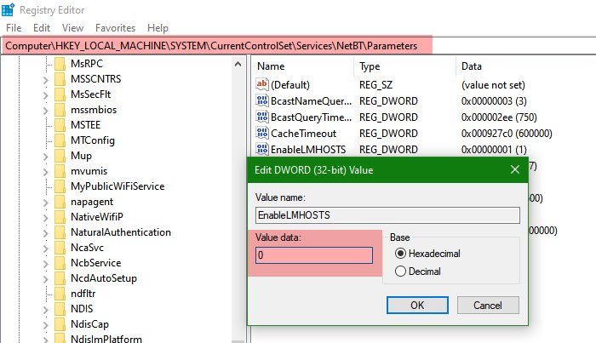Click the (Default) string value icon
The image size is (596, 343).
pyautogui.click(x=261, y=86)
